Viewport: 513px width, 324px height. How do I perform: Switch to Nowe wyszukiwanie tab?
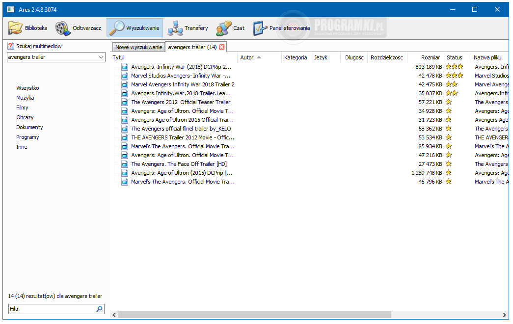[139, 47]
